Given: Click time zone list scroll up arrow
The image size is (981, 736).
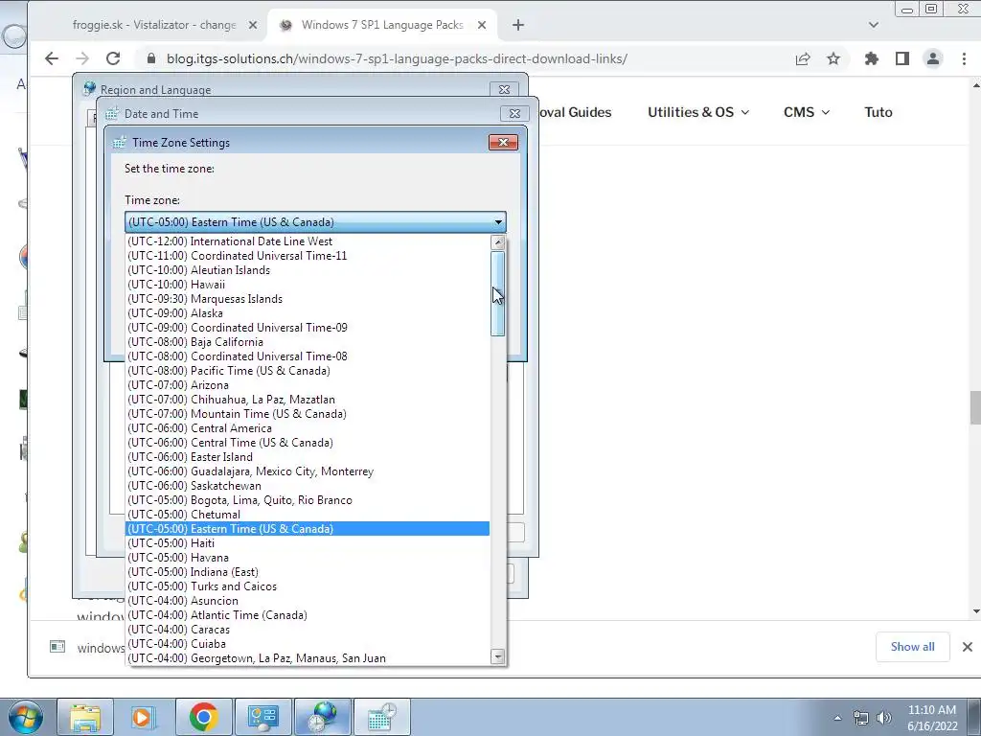Looking at the screenshot, I should (x=498, y=242).
